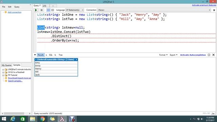Click Add connection link
This screenshot has width=217, height=122.
click(15, 12)
